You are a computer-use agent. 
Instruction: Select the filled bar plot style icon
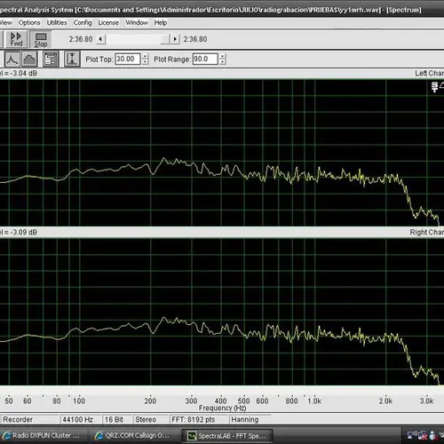point(29,59)
